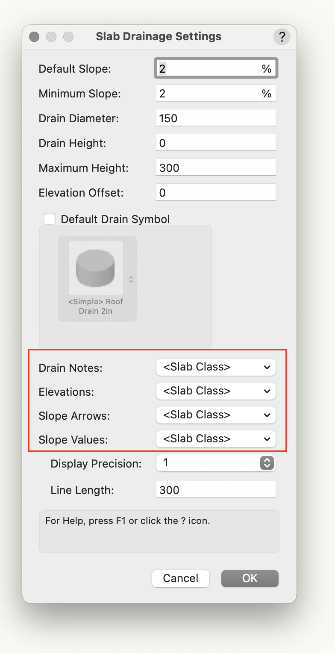
Task: Focus the Drain Diameter field
Action: 216,118
